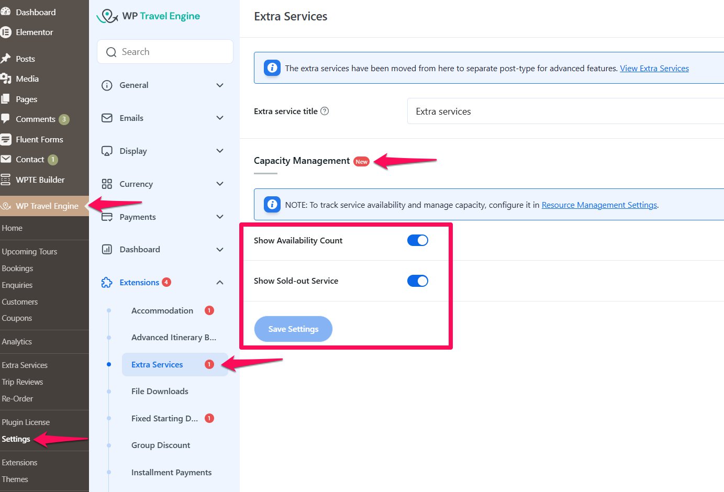Click the Emails envelope icon

tap(107, 118)
